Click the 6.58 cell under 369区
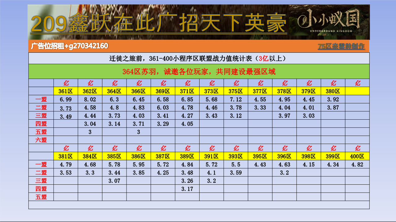The image size is (396, 222). (x=163, y=100)
